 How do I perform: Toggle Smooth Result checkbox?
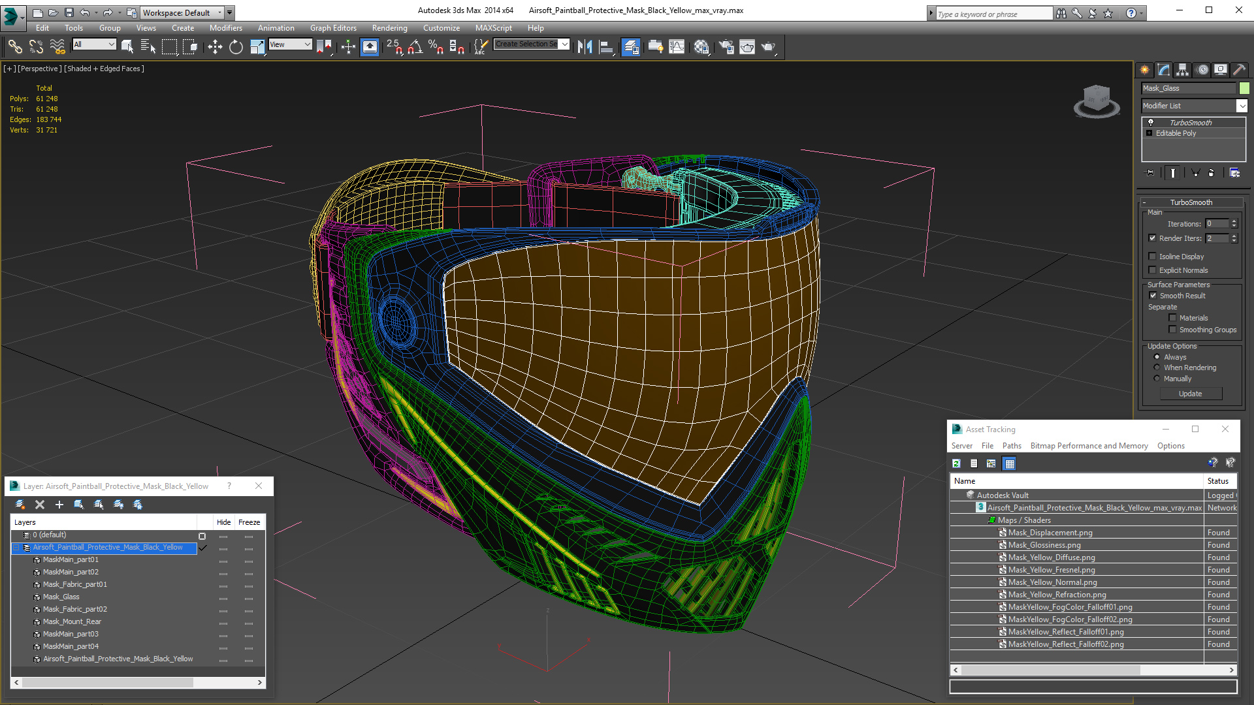pyautogui.click(x=1153, y=296)
